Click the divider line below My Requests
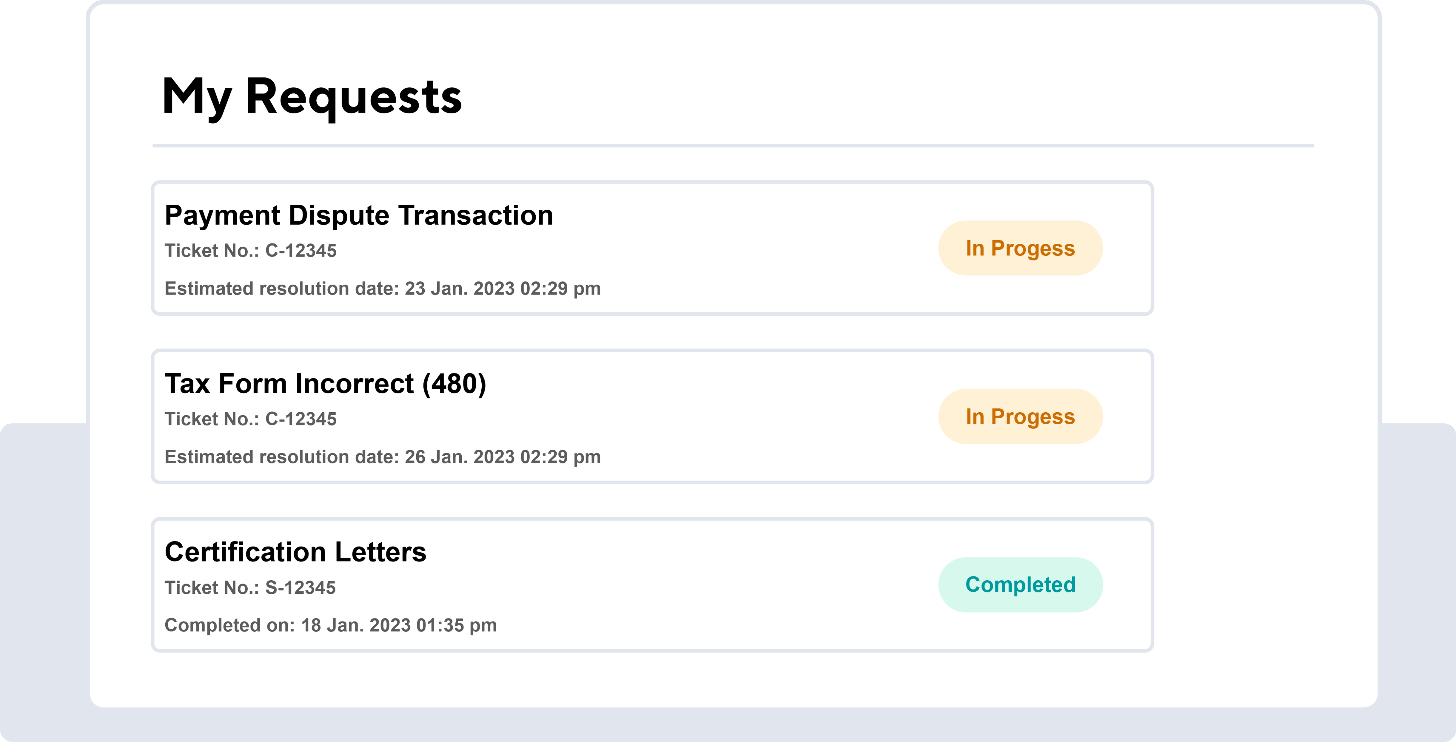The height and width of the screenshot is (742, 1456). click(733, 146)
